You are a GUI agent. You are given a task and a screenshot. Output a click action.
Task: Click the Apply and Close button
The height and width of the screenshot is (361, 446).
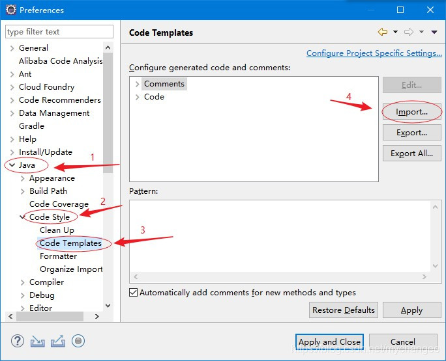[329, 341]
